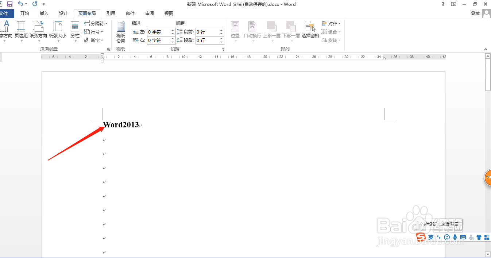
Task: Open the 纸张方向 (Orientation) options
Action: coord(38,31)
